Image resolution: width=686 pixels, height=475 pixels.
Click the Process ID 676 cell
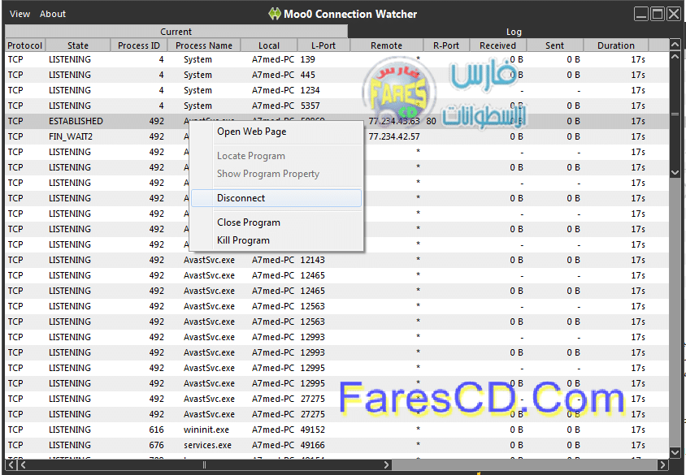click(156, 445)
